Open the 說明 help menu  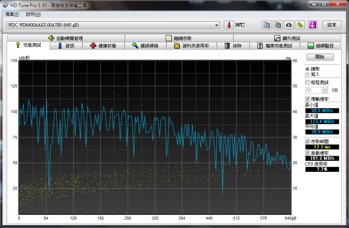[x=33, y=15]
